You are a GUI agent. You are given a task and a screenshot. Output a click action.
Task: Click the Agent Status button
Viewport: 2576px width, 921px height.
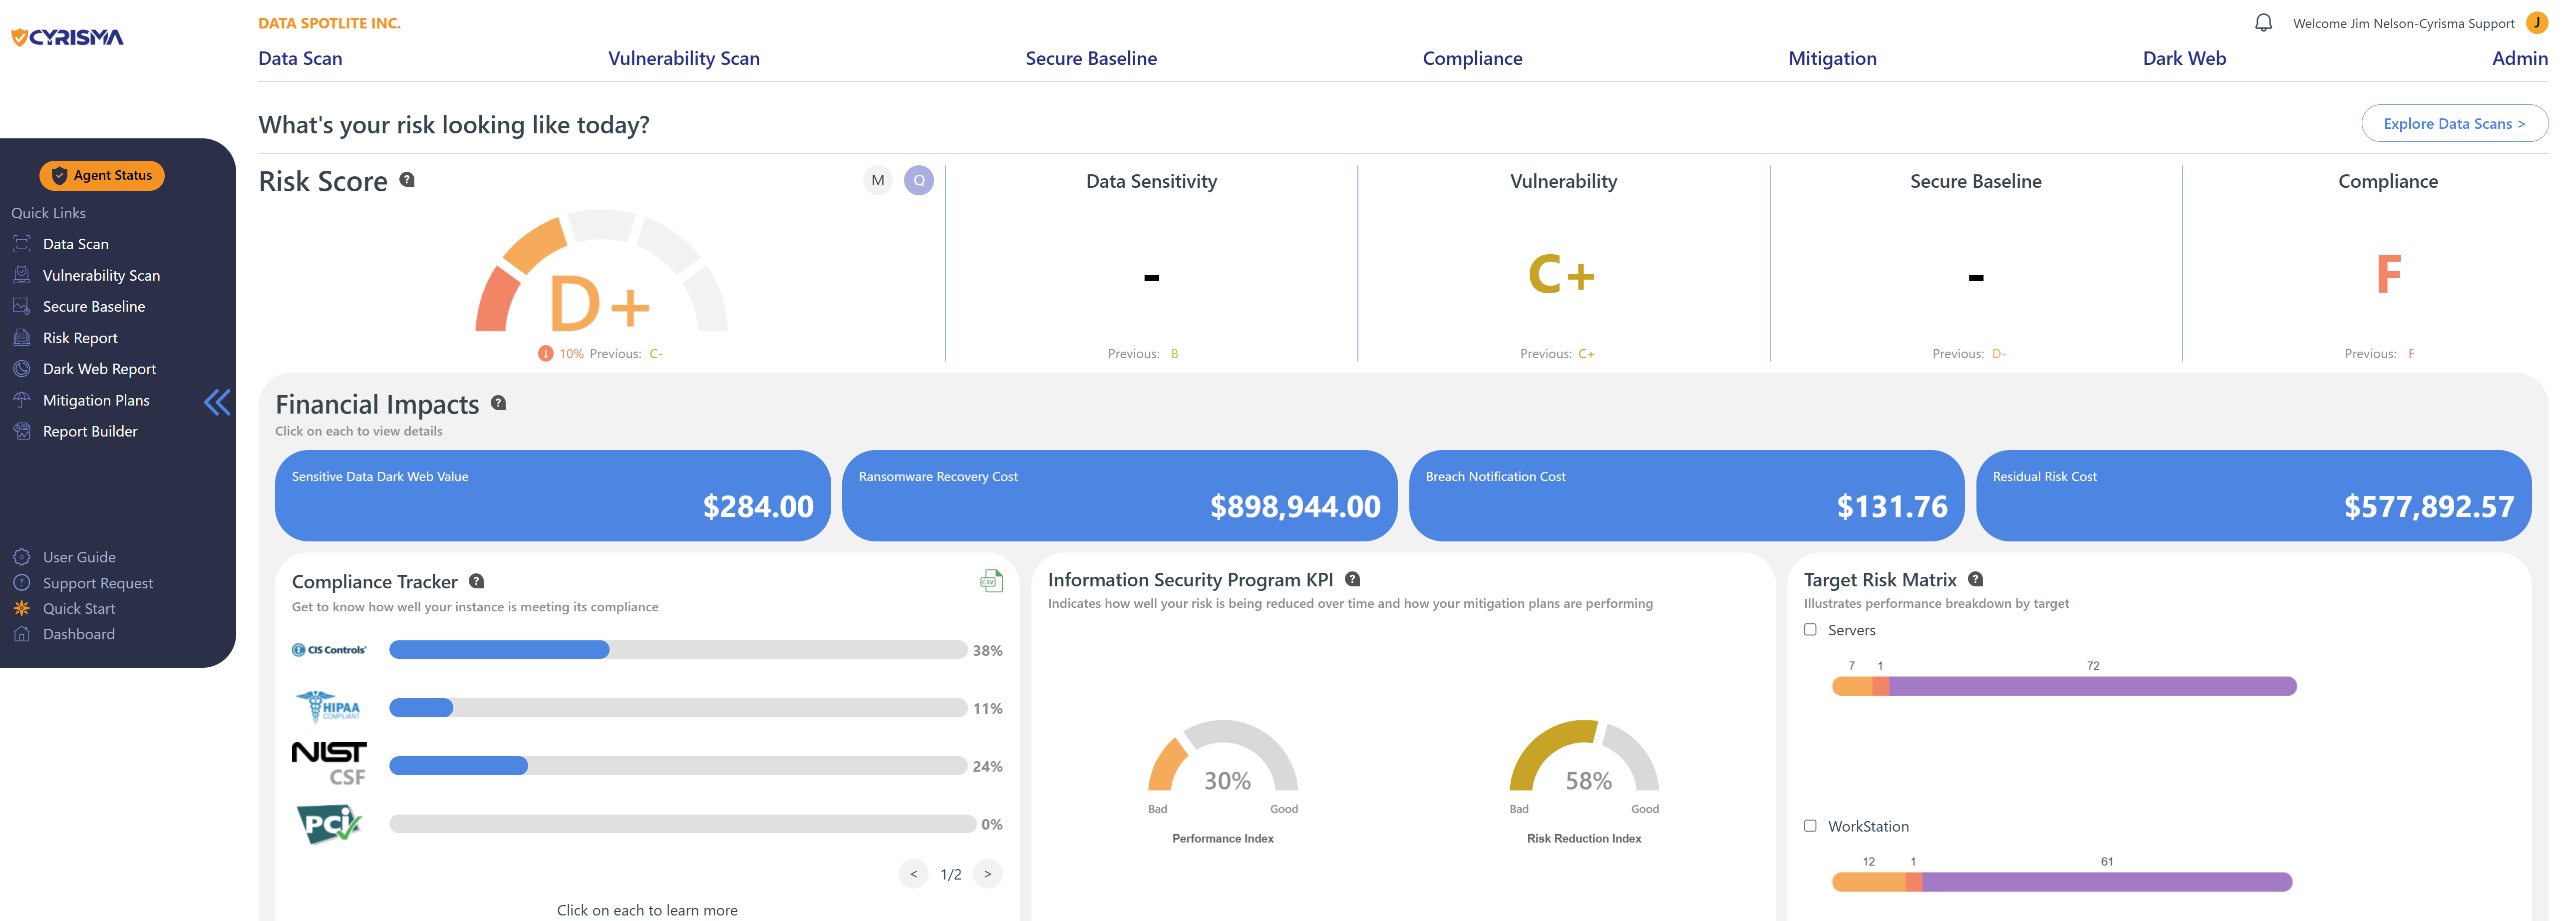click(x=102, y=176)
